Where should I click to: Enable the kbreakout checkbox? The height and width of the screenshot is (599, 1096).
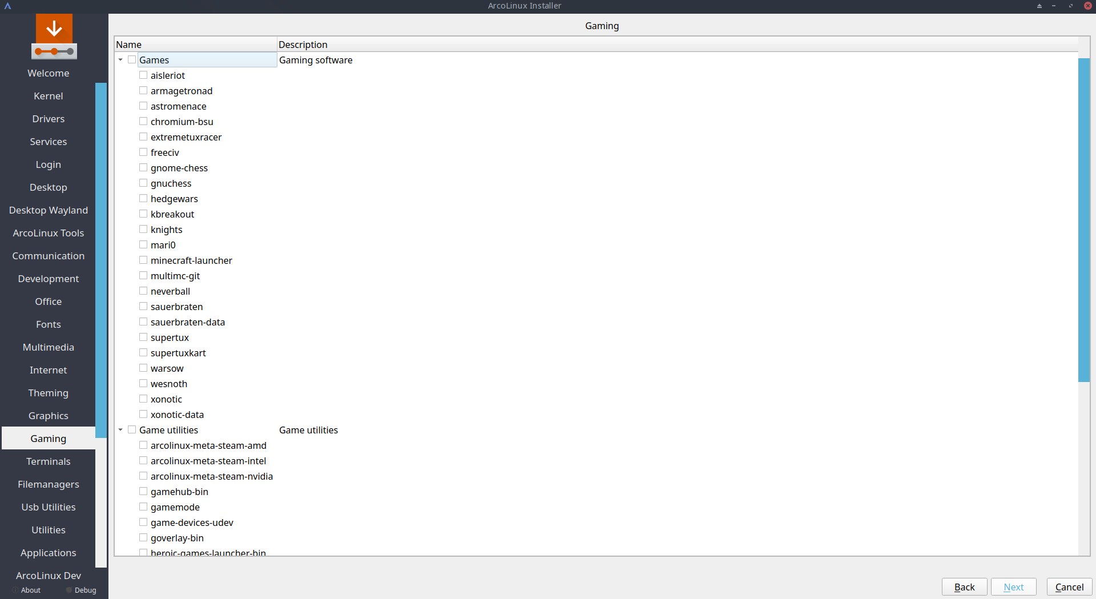[143, 214]
